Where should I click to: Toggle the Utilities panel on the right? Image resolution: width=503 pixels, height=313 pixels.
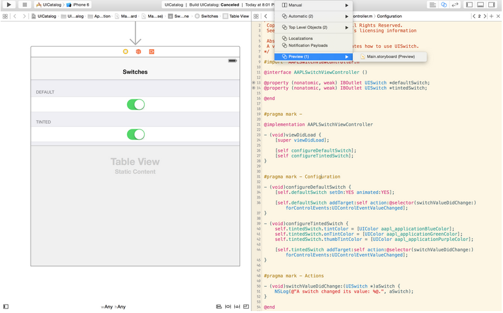pyautogui.click(x=491, y=4)
